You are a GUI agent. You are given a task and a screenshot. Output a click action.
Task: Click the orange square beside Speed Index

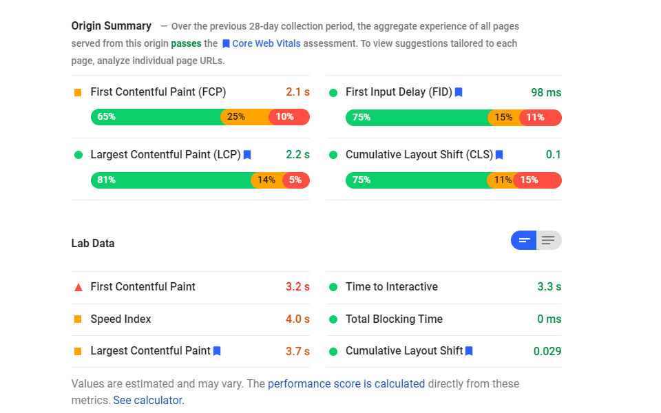click(78, 319)
